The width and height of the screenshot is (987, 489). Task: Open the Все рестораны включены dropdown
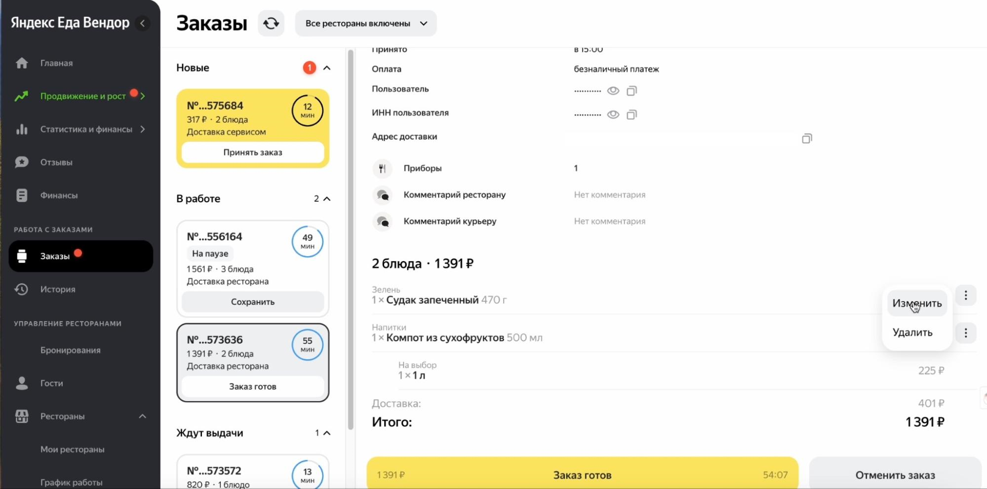pyautogui.click(x=365, y=23)
